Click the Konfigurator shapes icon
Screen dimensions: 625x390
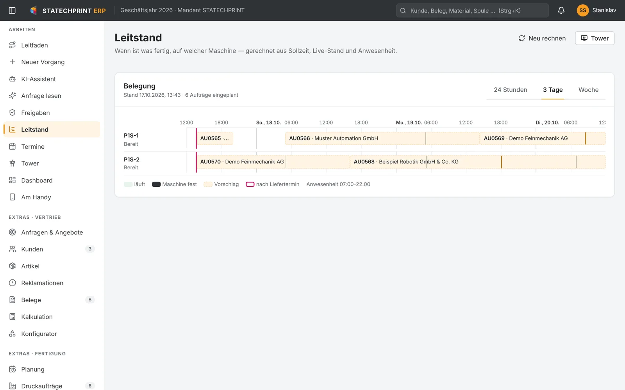pos(12,334)
